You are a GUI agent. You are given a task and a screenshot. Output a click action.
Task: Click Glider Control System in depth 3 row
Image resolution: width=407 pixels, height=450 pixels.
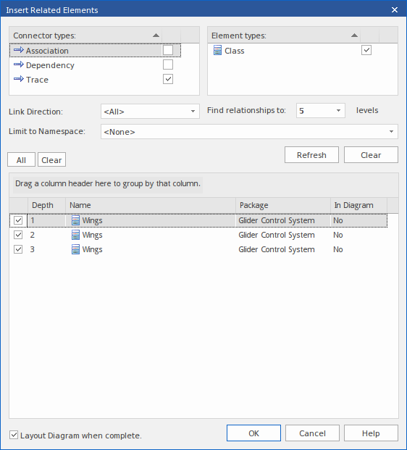(277, 249)
